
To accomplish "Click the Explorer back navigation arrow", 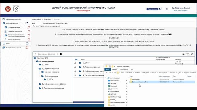I will [x=107, y=73].
